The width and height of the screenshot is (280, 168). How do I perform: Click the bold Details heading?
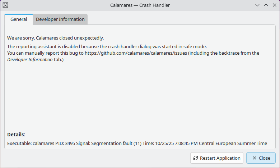pos(16,135)
